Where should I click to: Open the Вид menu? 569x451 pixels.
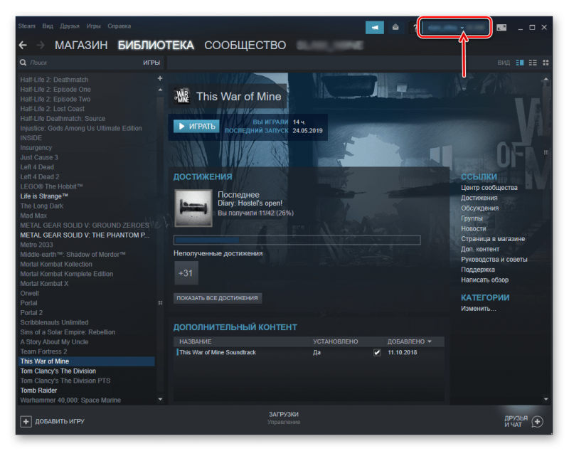[x=48, y=26]
